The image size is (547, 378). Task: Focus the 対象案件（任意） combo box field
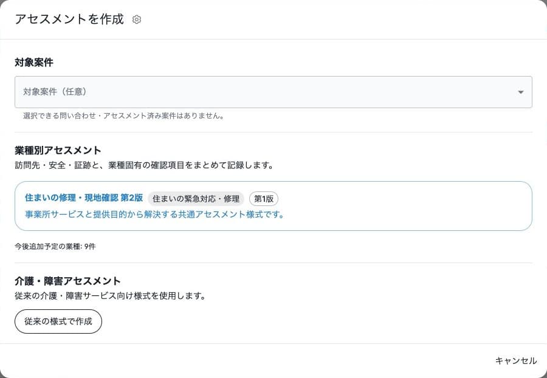coord(273,92)
